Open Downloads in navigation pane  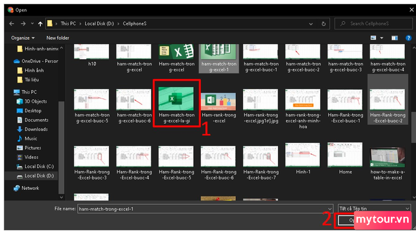point(32,129)
